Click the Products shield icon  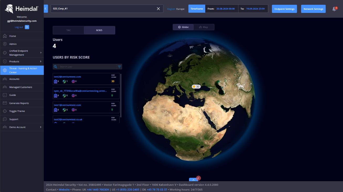pyautogui.click(x=5, y=61)
